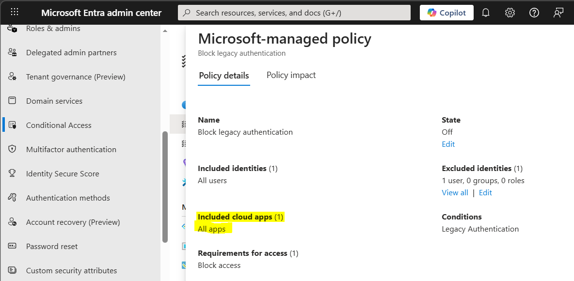
Task: Open the settings gear icon
Action: click(x=510, y=13)
